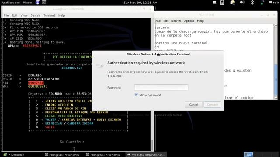
Task: Click menu option 8 SALIR
Action: click(x=49, y=127)
